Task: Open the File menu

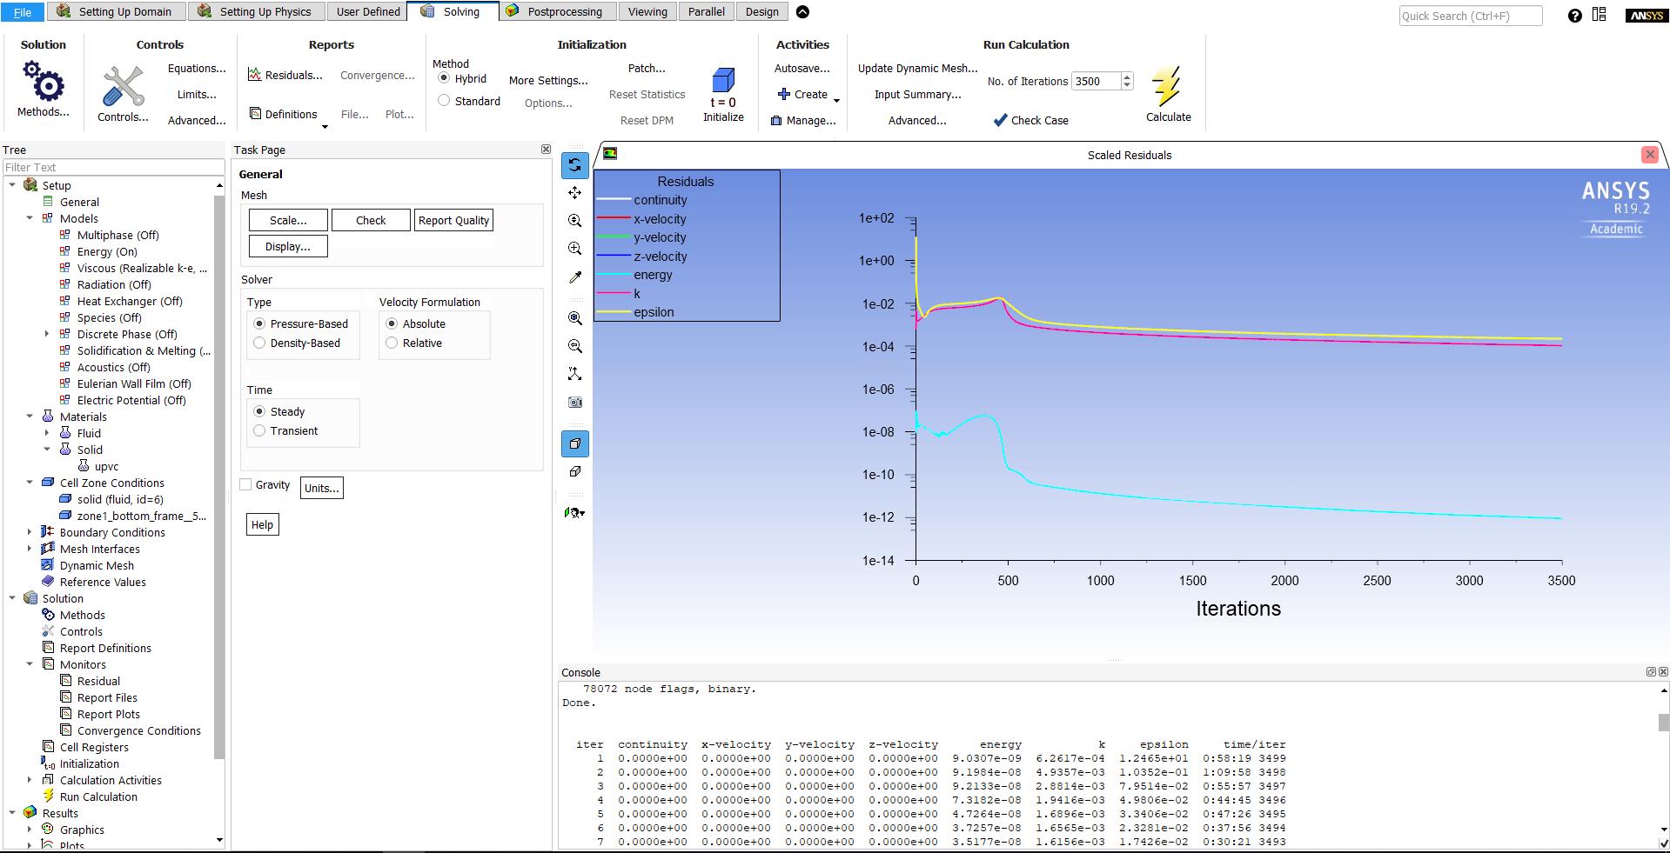Action: 23,11
